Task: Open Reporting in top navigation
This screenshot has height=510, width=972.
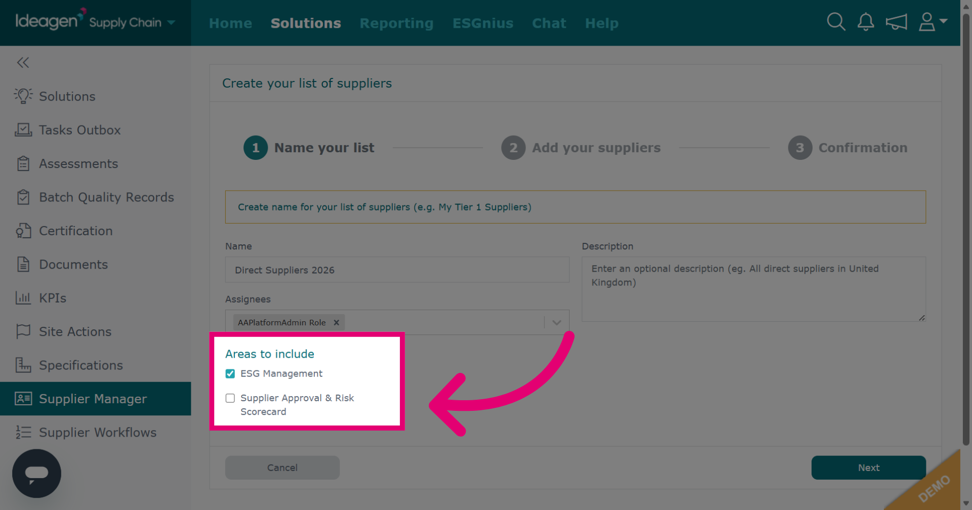Action: coord(396,23)
